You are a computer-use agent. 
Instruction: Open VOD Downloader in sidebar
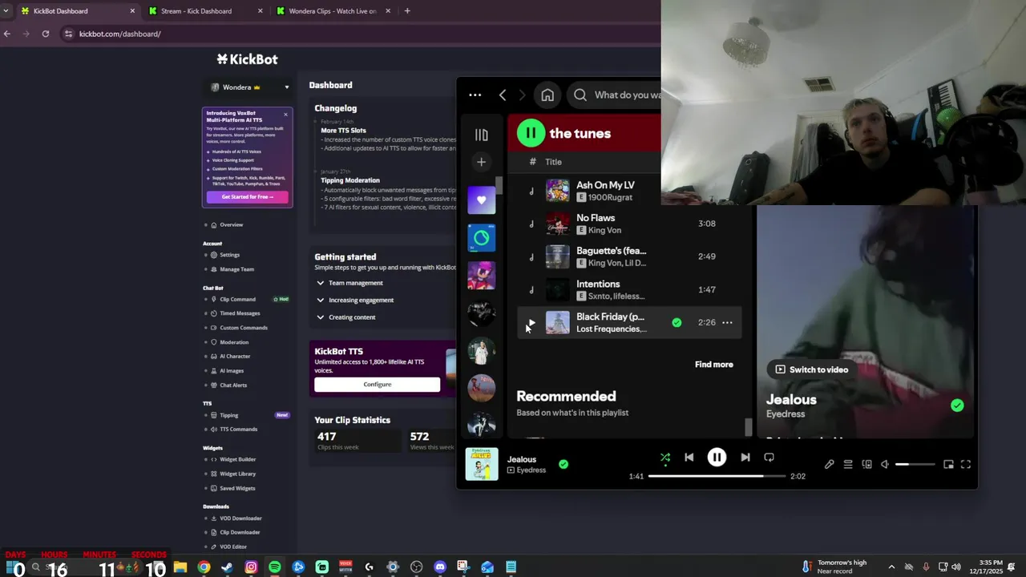(x=240, y=518)
